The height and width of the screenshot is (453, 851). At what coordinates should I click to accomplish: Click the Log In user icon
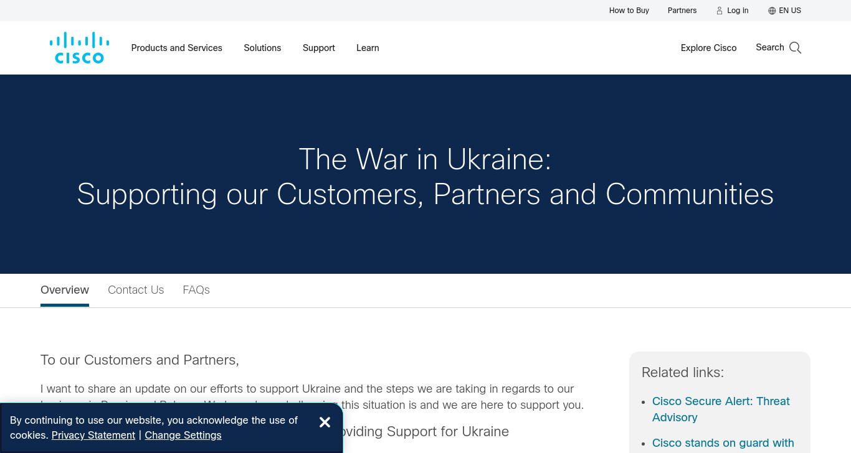(x=720, y=11)
